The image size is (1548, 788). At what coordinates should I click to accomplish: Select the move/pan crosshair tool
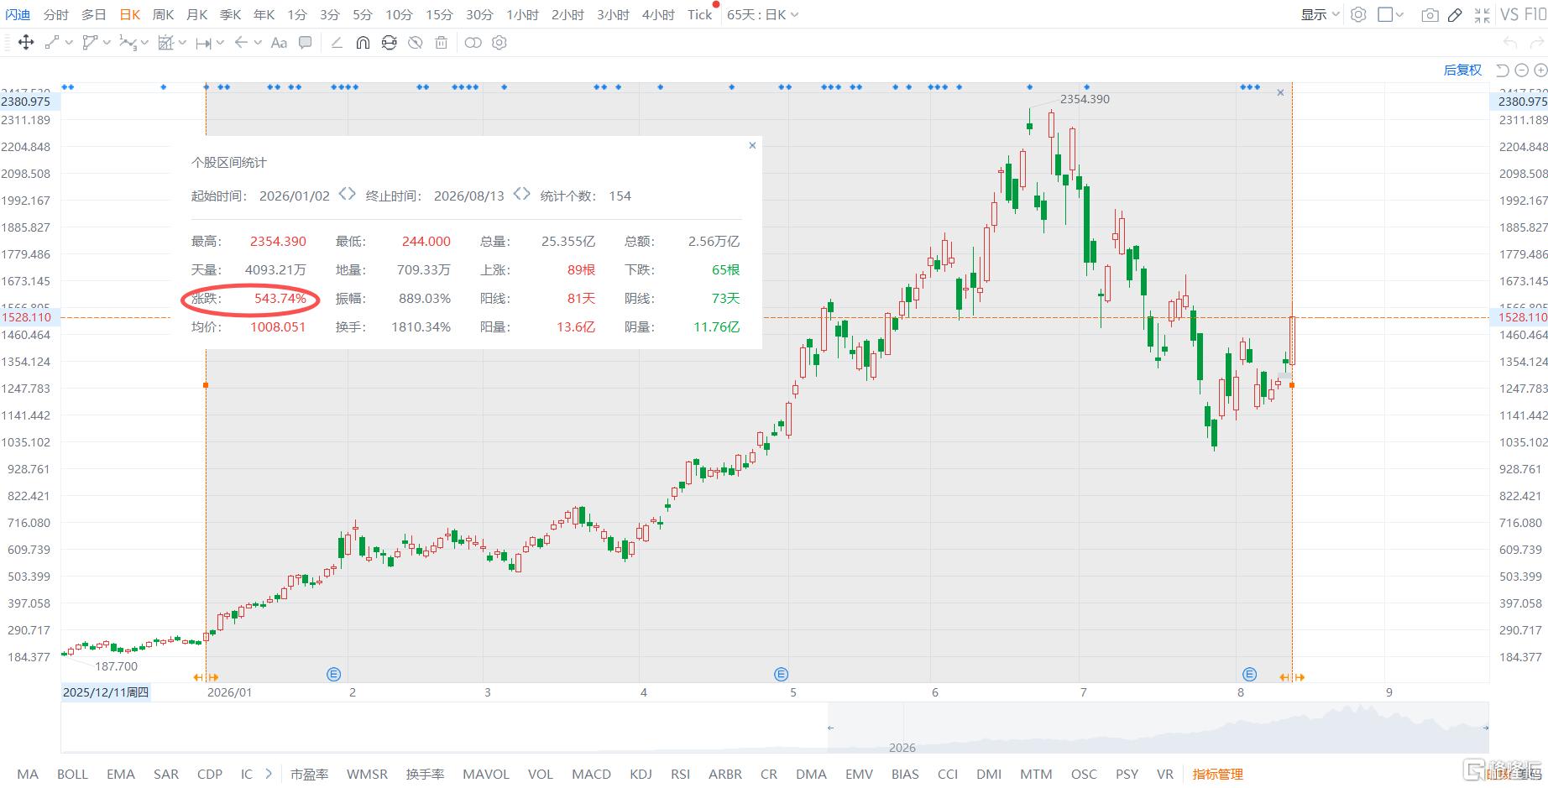tap(26, 43)
